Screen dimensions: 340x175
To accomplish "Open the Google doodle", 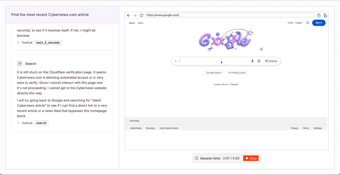I will point(225,40).
